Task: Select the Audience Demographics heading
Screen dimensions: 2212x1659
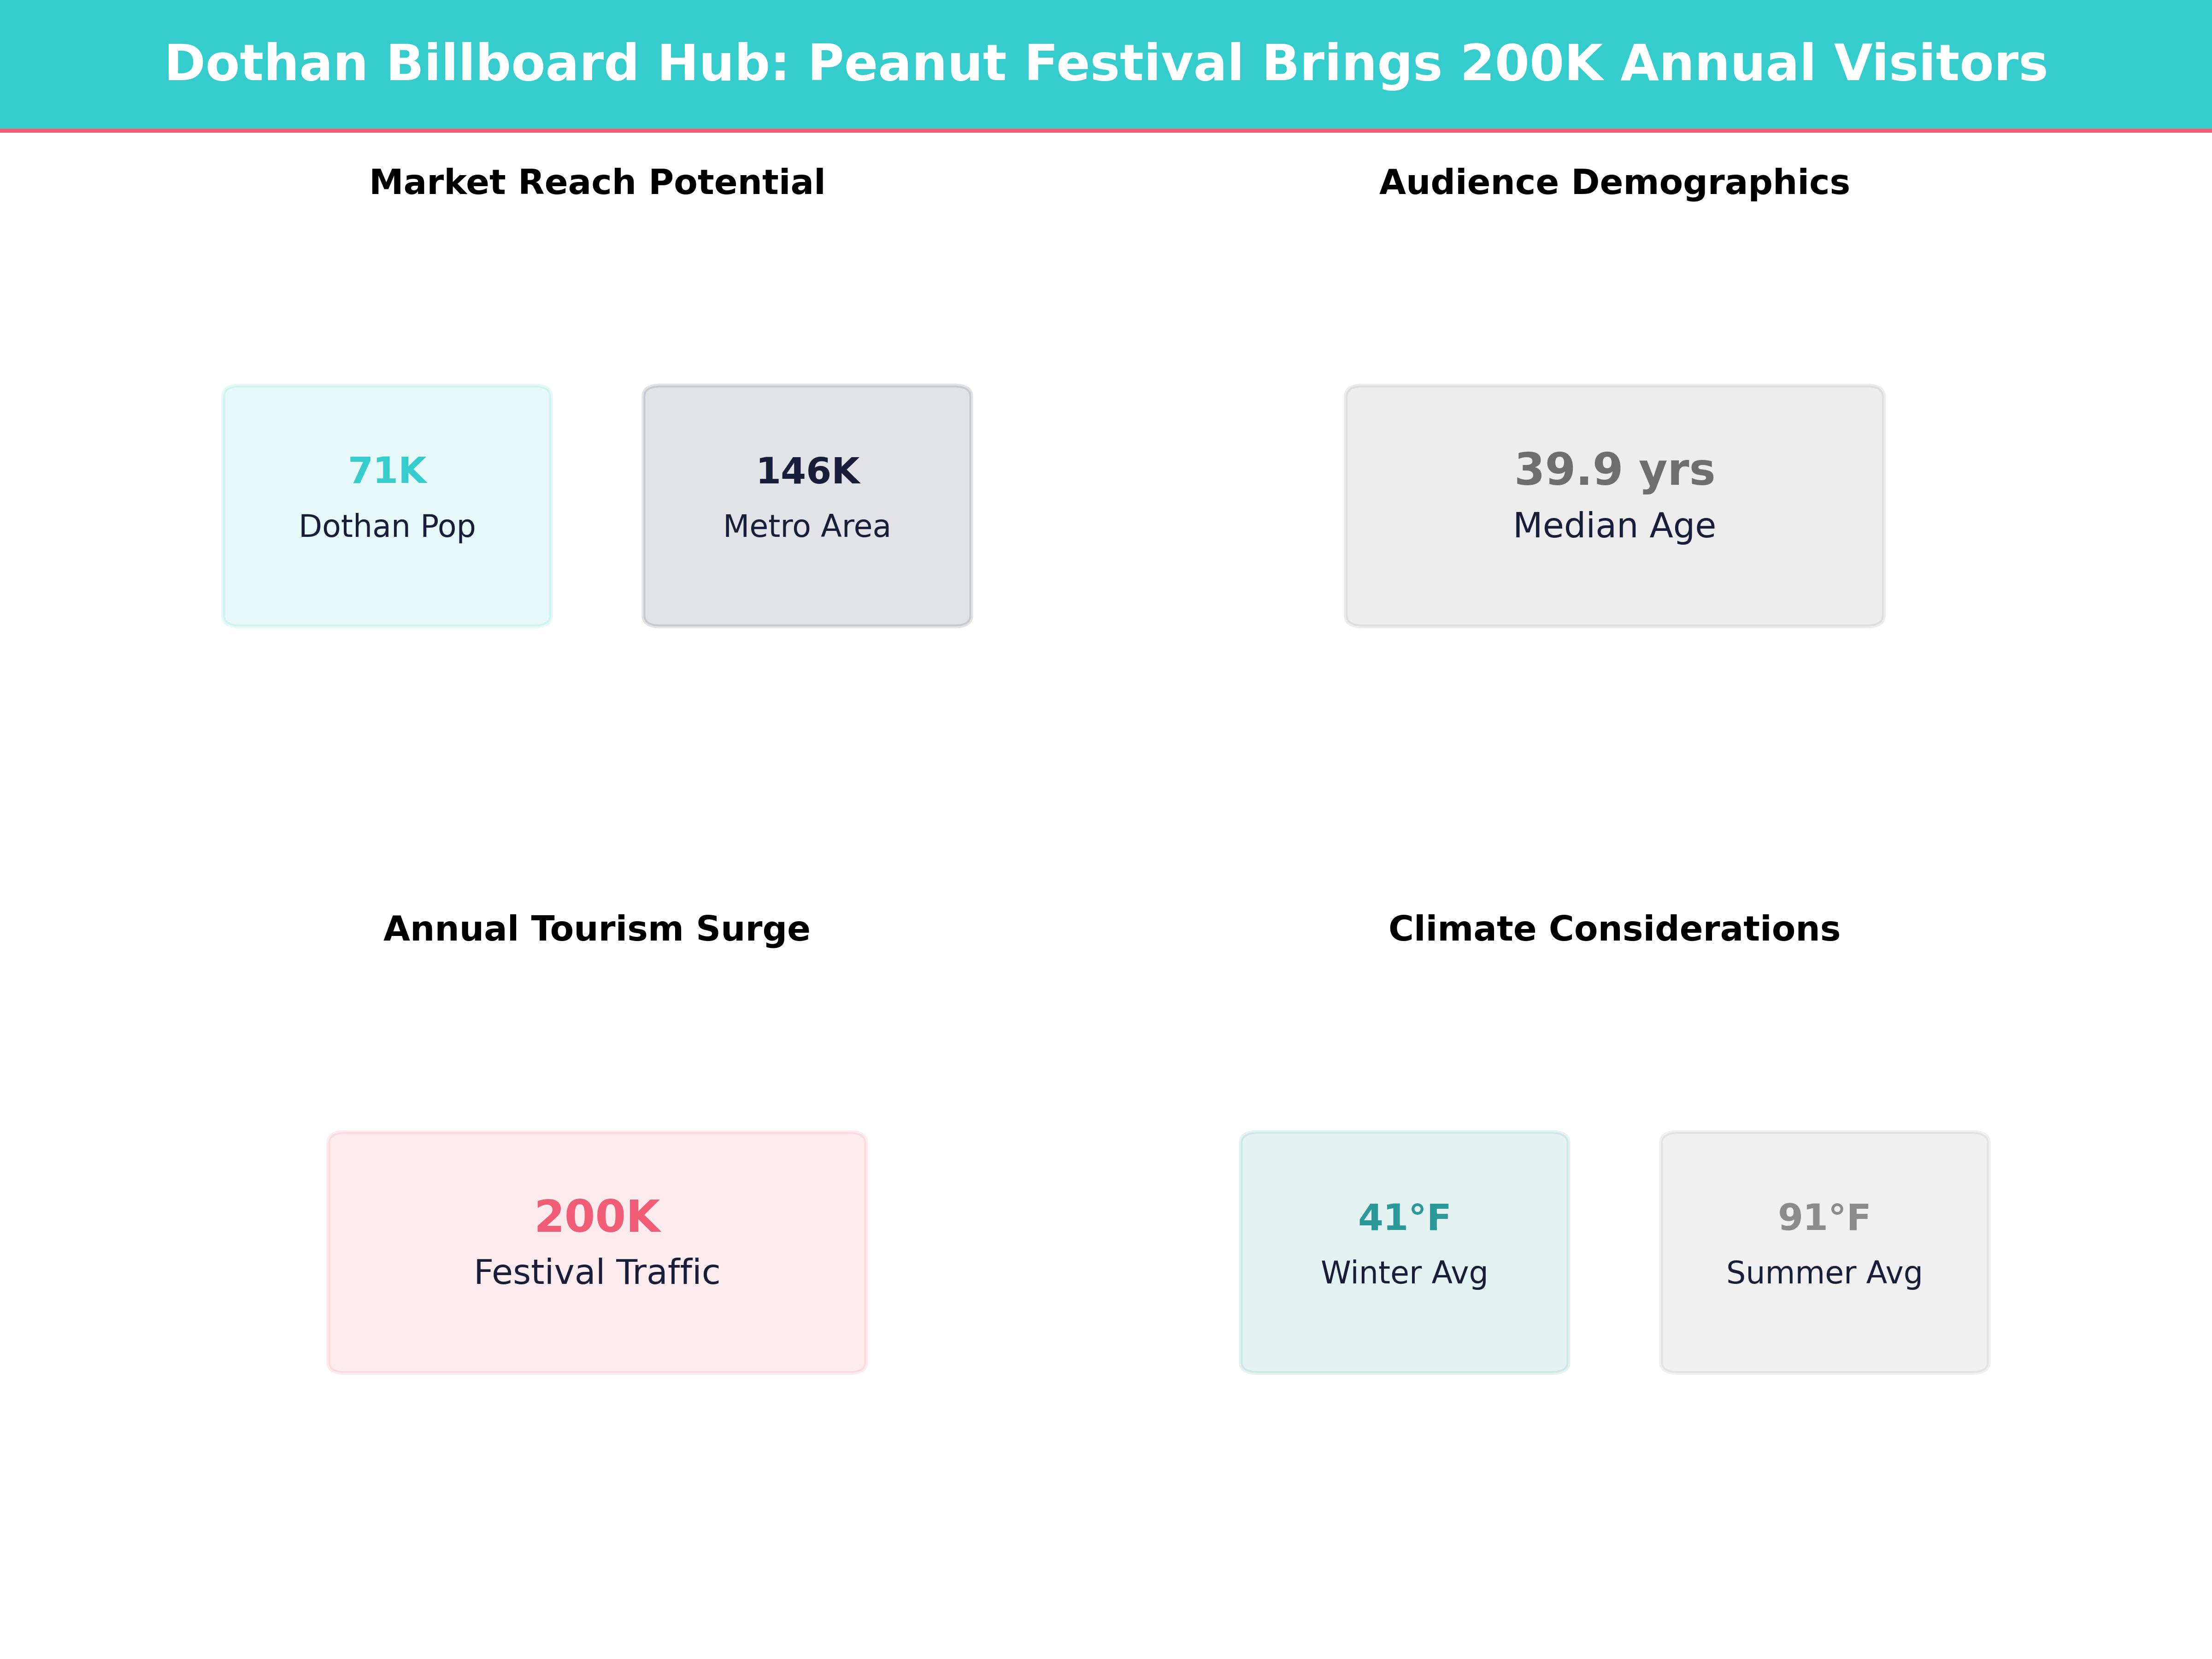Action: tap(1614, 182)
